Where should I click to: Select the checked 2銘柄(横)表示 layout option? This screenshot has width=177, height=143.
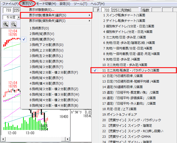tap(42, 39)
